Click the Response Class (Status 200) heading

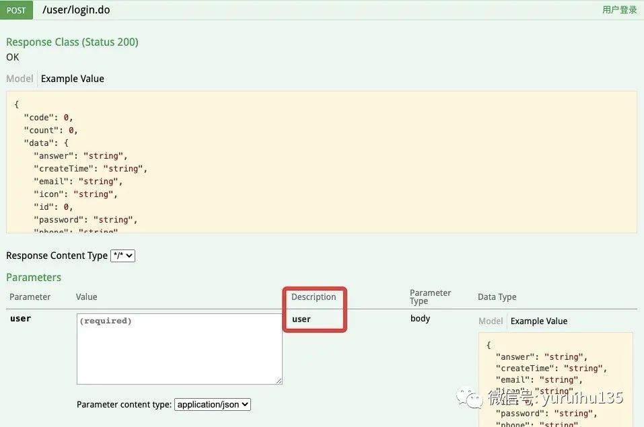tap(72, 42)
